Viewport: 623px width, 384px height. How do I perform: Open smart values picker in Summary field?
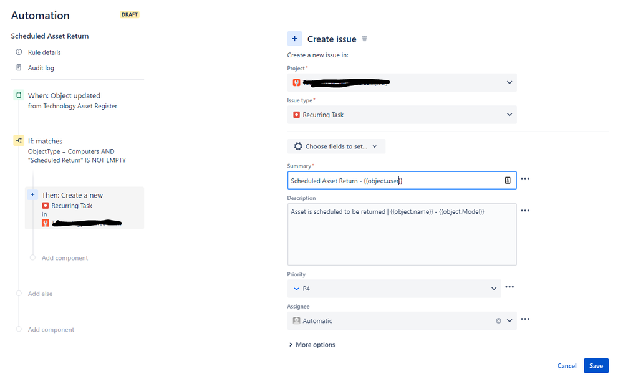508,180
